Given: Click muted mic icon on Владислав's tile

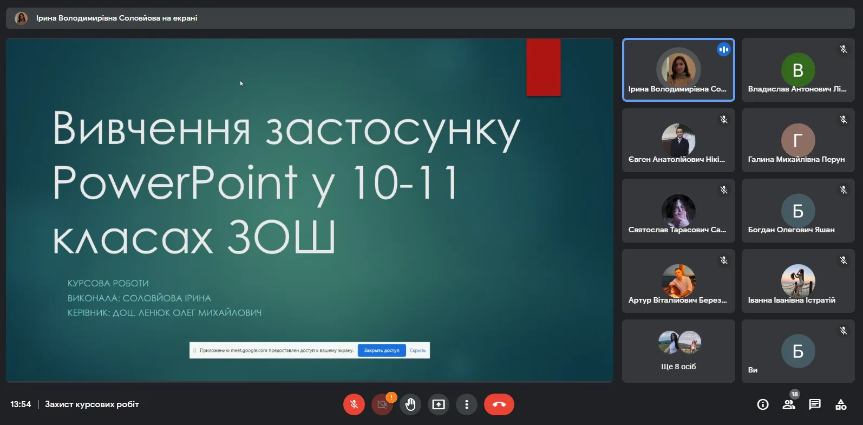Looking at the screenshot, I should [x=843, y=49].
